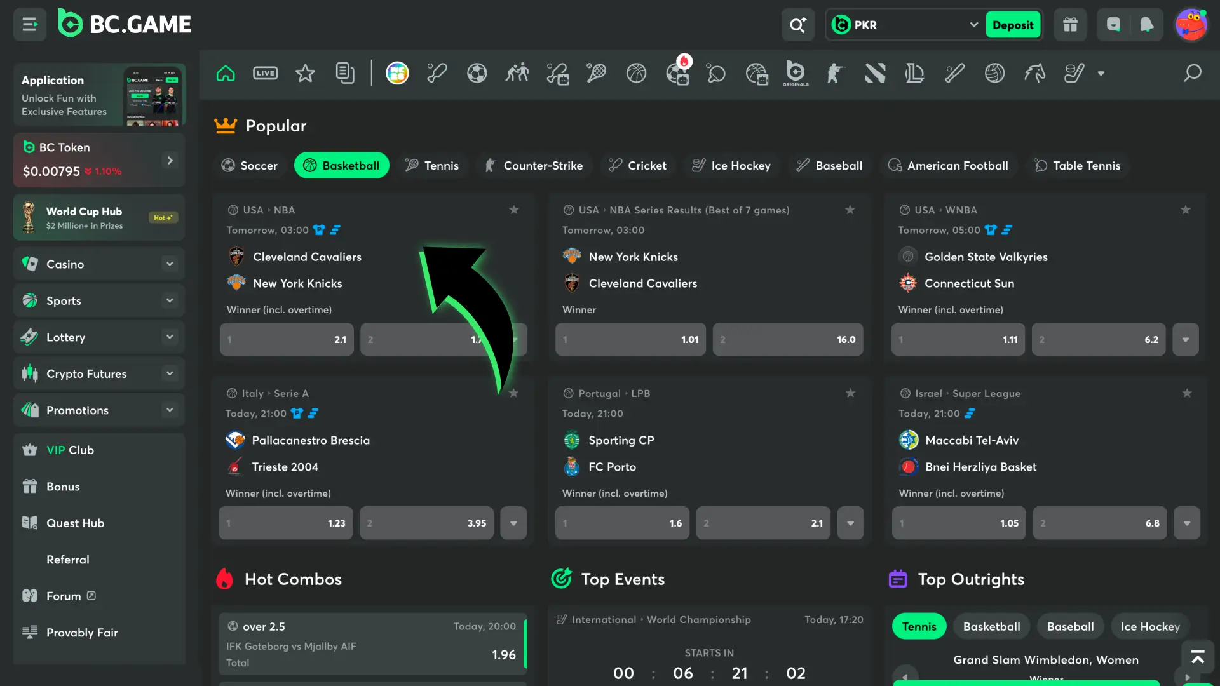Open the header search icon
The height and width of the screenshot is (686, 1220).
pos(798,25)
